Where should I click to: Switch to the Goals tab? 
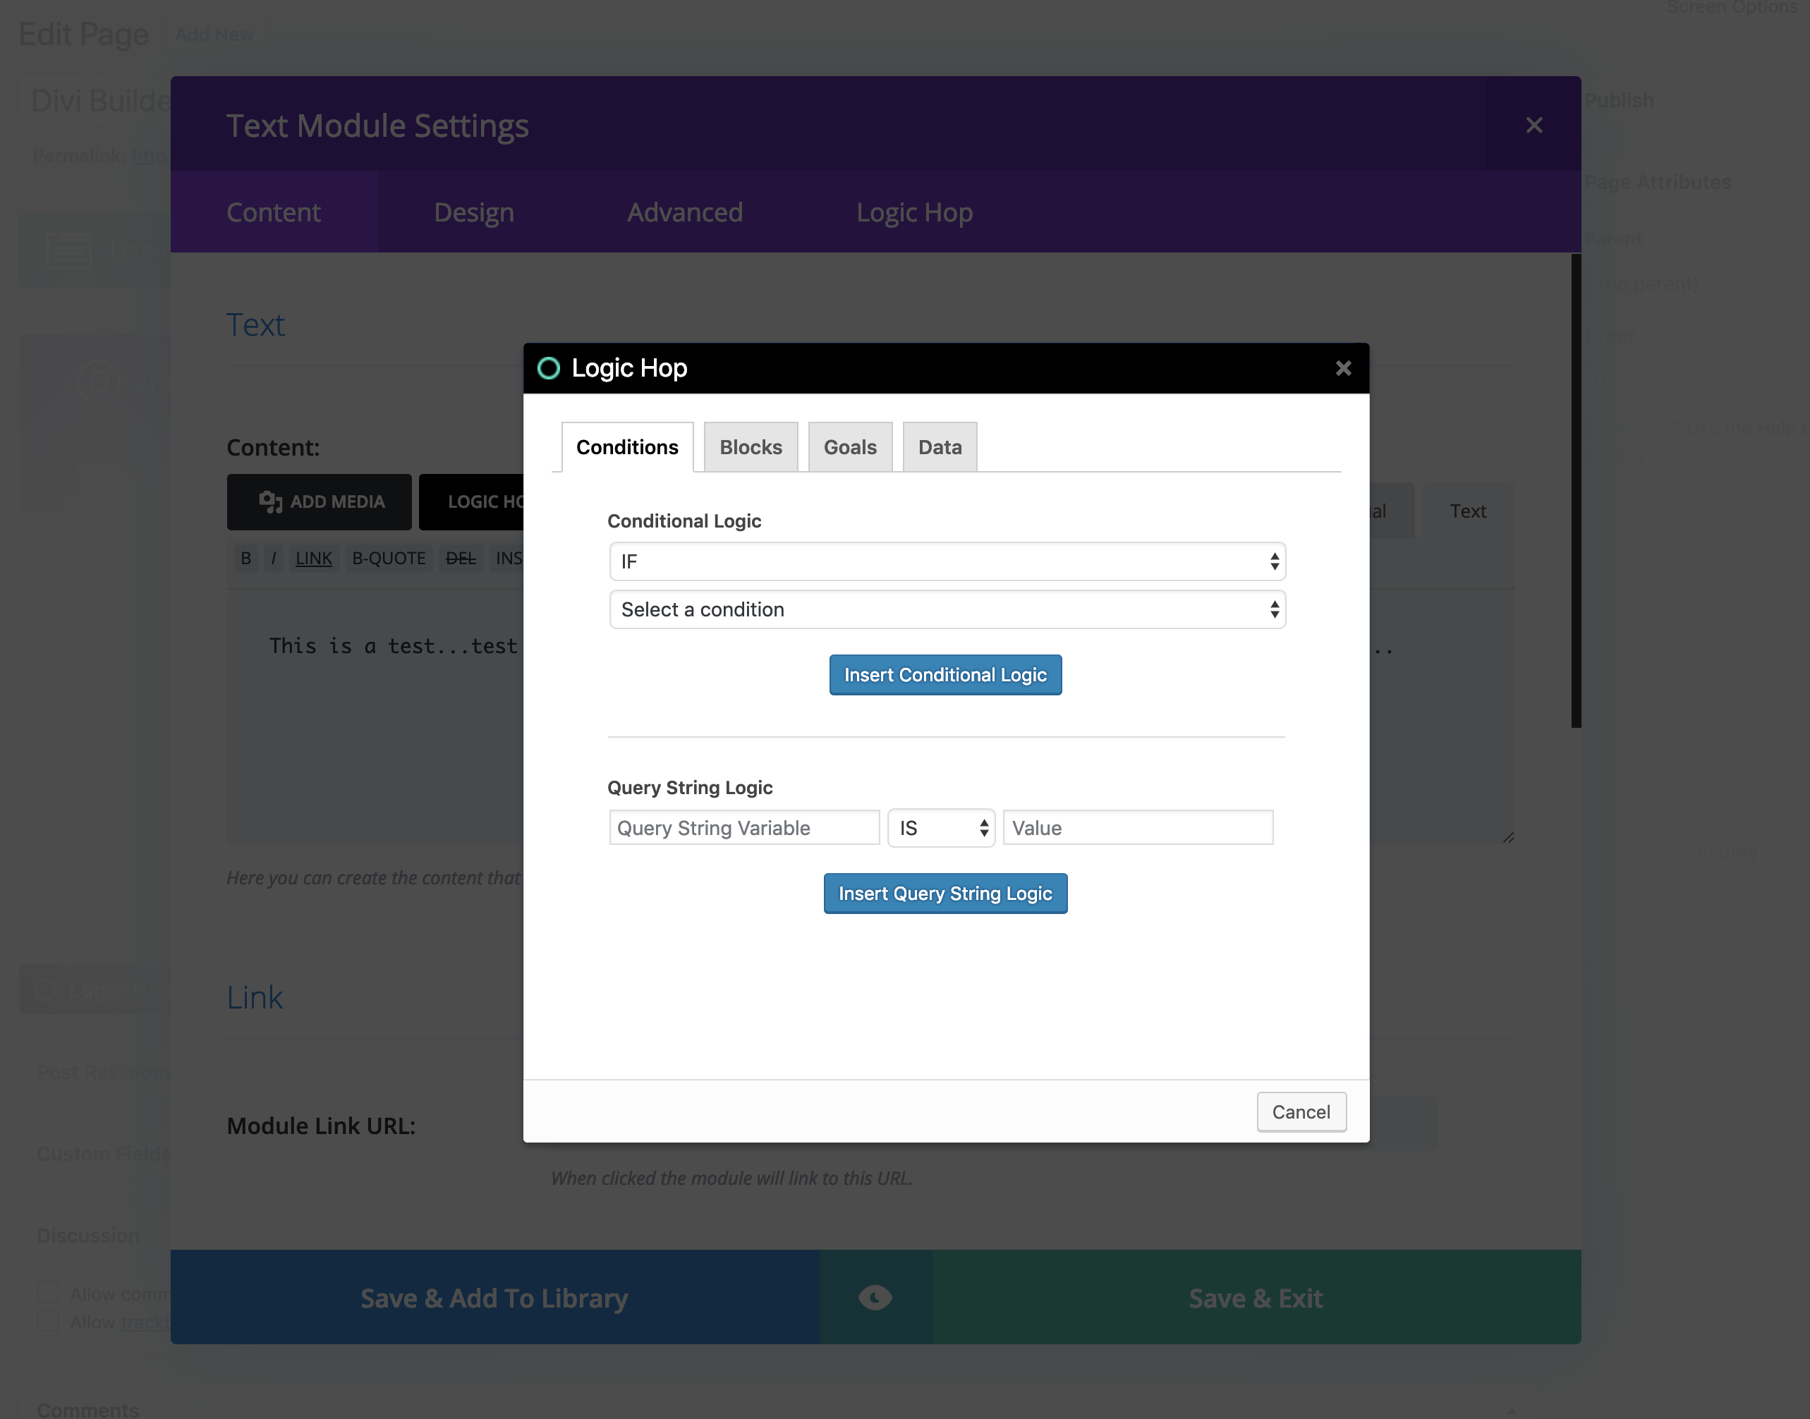[850, 447]
